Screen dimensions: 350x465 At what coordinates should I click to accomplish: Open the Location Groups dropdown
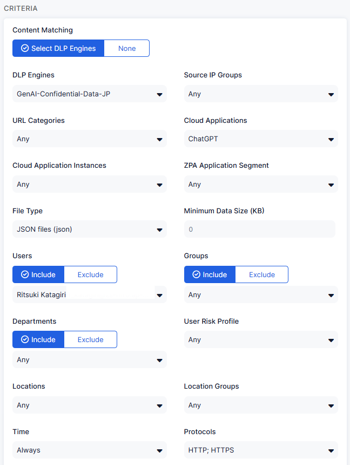click(261, 405)
